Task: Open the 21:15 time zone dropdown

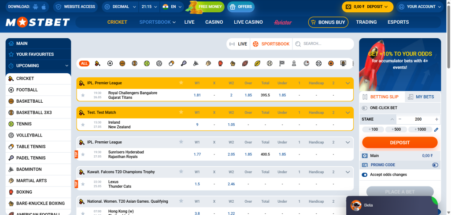Action: point(148,7)
